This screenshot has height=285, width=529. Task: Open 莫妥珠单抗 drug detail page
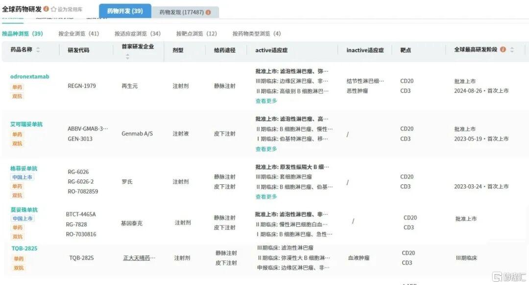point(24,210)
